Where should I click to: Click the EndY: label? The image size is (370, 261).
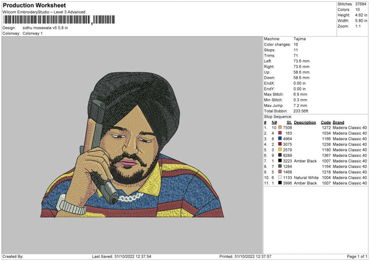point(269,89)
